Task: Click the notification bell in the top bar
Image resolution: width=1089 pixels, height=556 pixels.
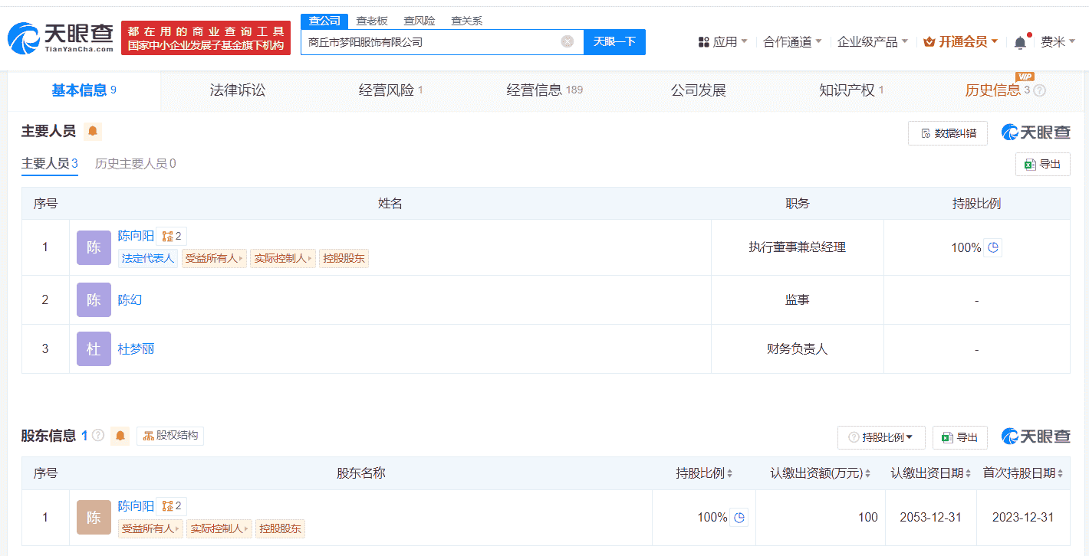Action: (x=1019, y=43)
